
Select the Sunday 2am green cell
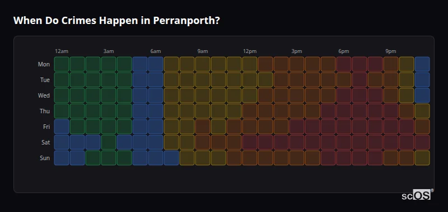point(93,158)
